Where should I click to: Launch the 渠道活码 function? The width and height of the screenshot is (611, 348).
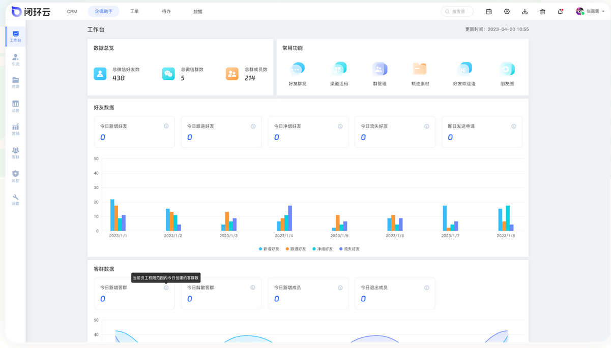tap(339, 69)
